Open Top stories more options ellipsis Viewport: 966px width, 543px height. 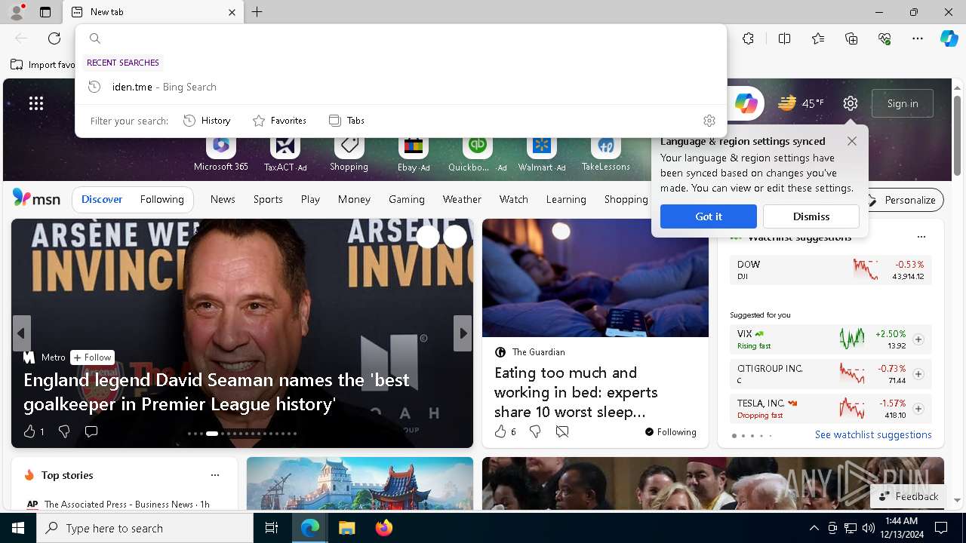(x=215, y=475)
